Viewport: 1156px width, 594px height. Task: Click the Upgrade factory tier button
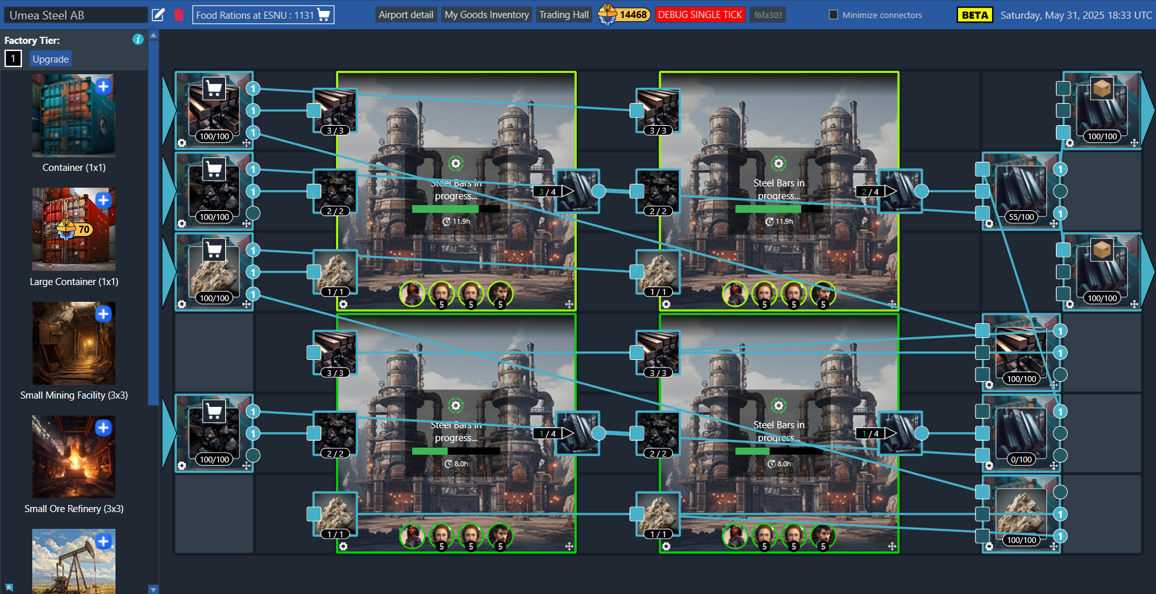[x=50, y=59]
